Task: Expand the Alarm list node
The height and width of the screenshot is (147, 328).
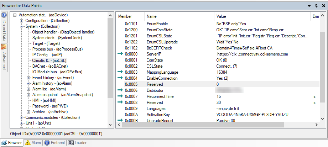Action: tap(28, 89)
